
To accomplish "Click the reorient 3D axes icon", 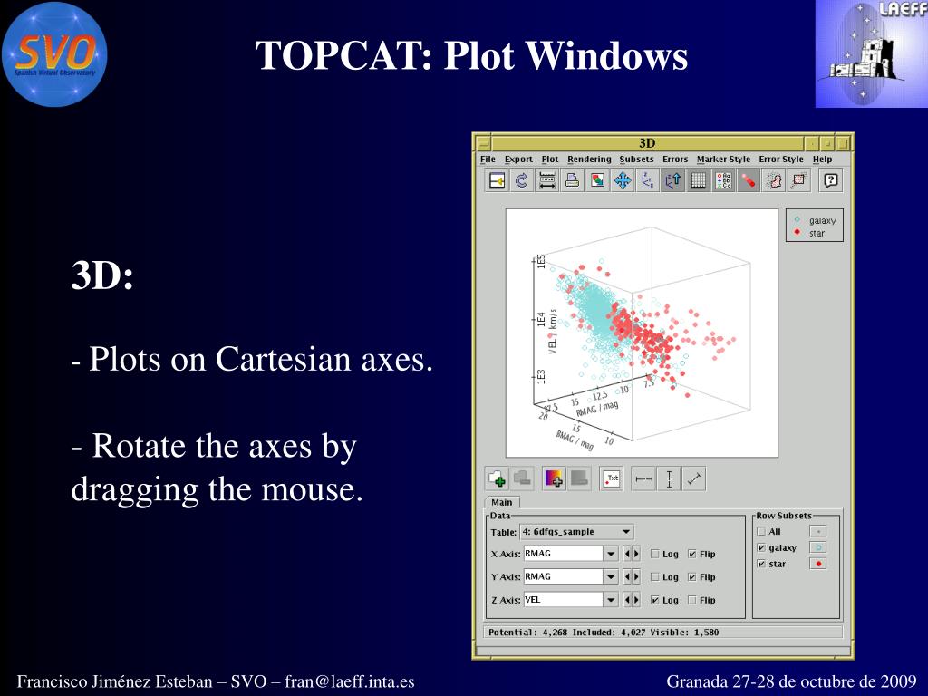I will point(648,180).
